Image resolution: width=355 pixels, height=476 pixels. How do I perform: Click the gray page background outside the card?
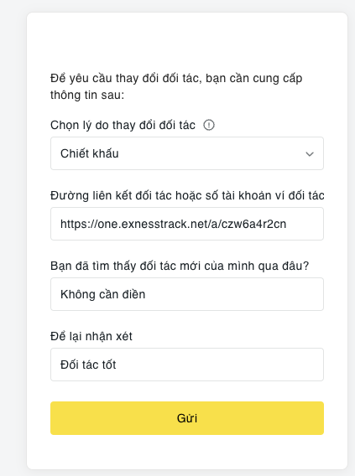(x=12, y=237)
